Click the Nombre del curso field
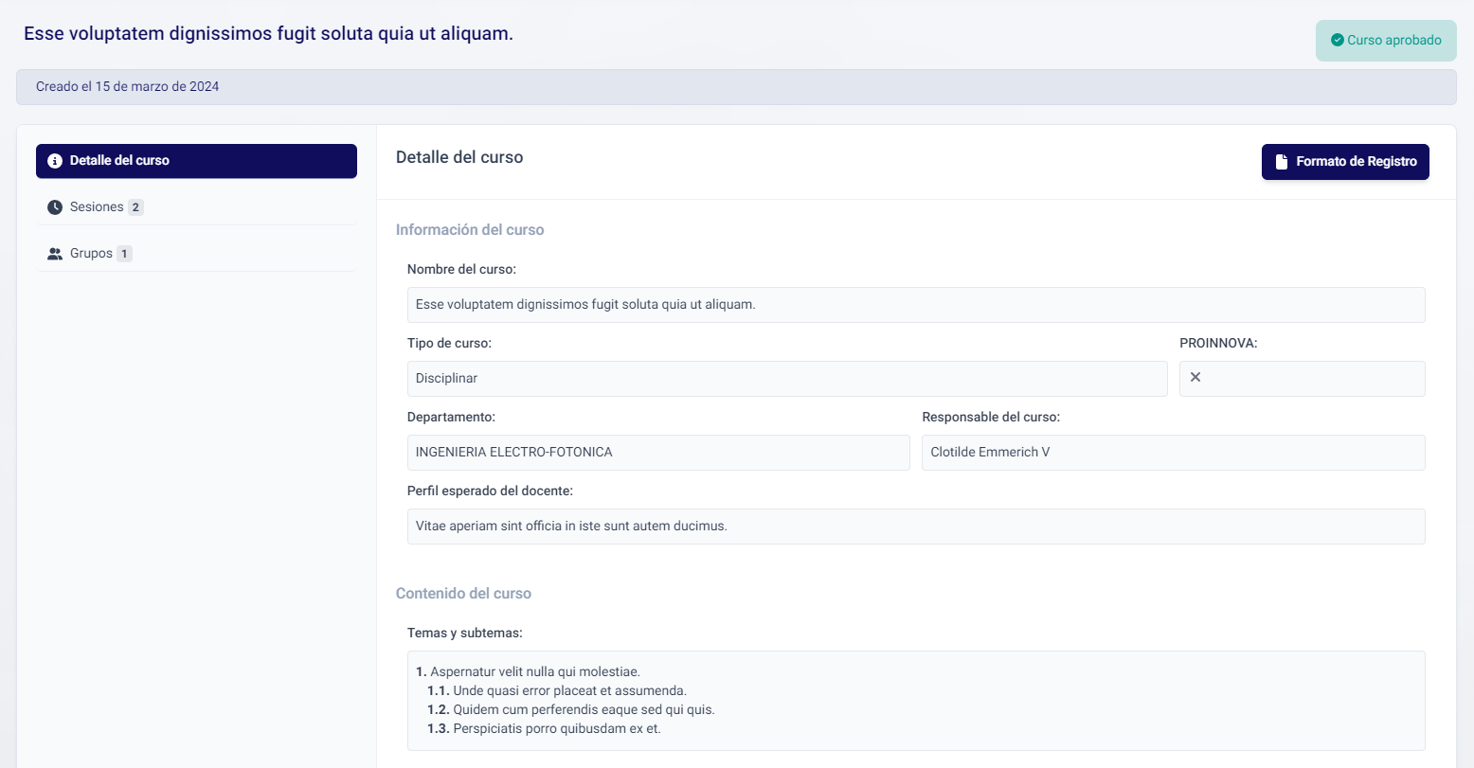1474x768 pixels. click(x=915, y=305)
